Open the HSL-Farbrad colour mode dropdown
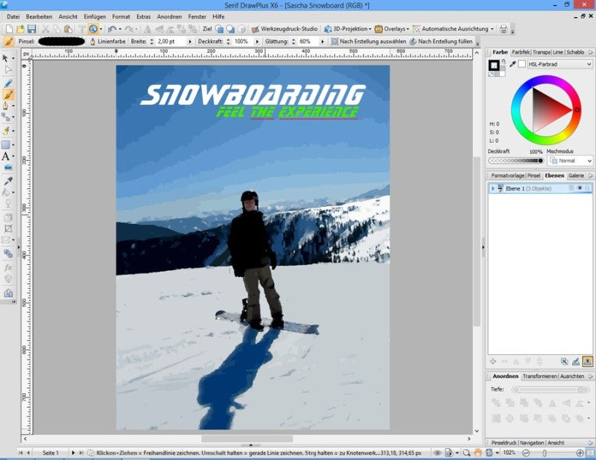Viewport: 596px width, 460px height. pos(560,64)
